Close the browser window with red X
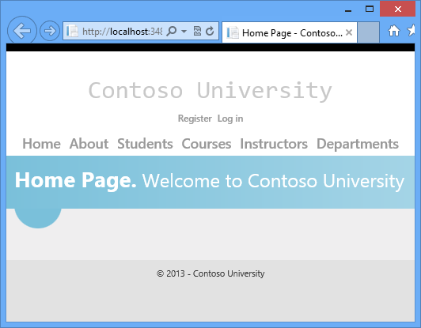The image size is (421, 328). click(397, 9)
